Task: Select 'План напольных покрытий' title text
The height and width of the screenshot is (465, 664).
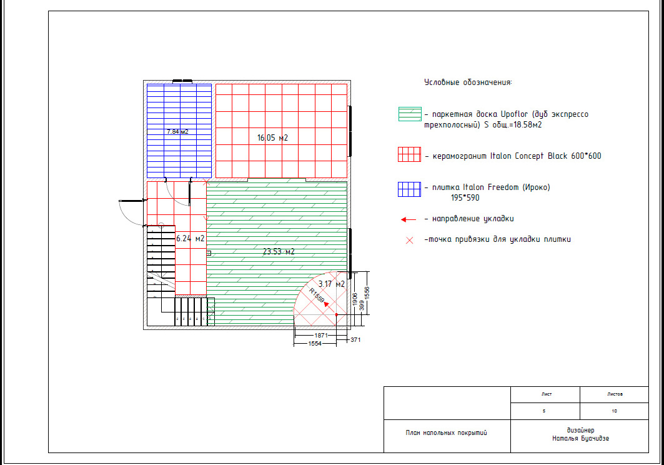Action: point(447,432)
